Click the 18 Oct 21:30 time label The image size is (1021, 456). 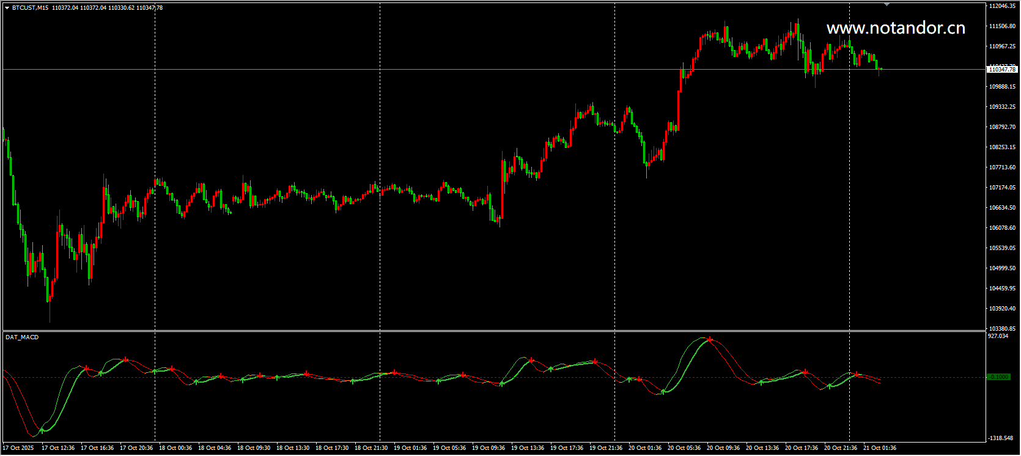pos(371,448)
